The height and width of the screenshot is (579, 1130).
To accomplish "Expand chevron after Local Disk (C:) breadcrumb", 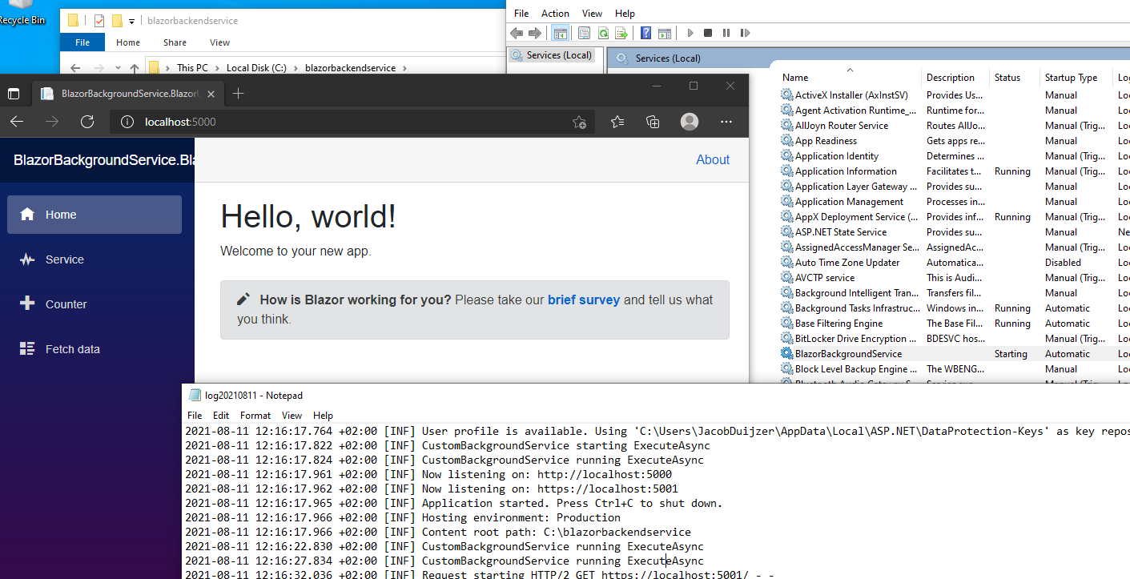I will pyautogui.click(x=296, y=68).
